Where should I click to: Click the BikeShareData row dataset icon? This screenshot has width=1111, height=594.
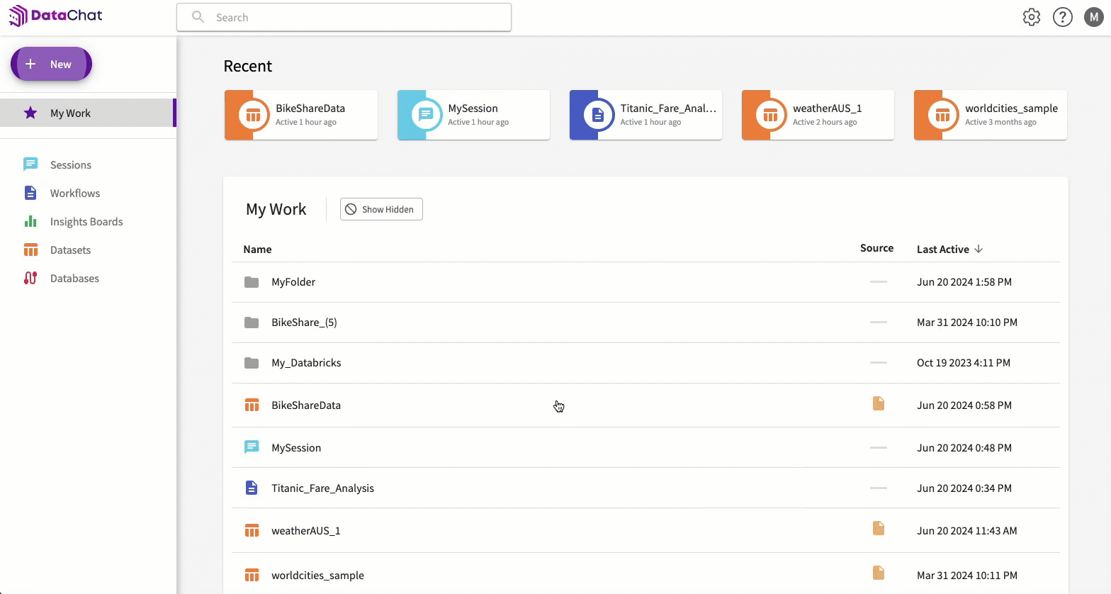tap(252, 405)
